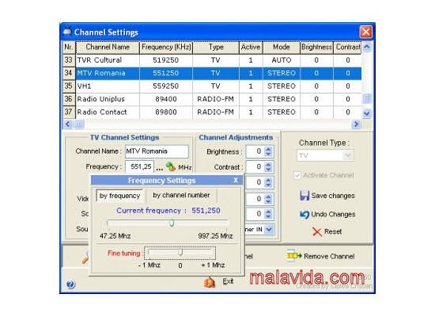Toggle the Activate Channel checkbox

(297, 175)
